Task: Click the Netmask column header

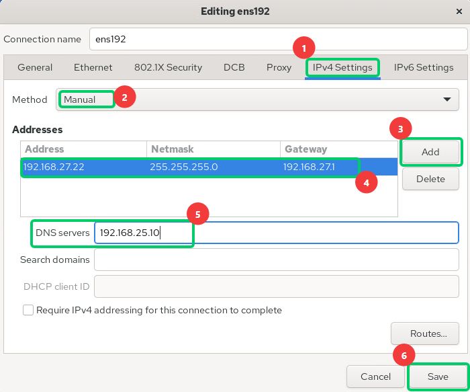Action: pyautogui.click(x=214, y=149)
